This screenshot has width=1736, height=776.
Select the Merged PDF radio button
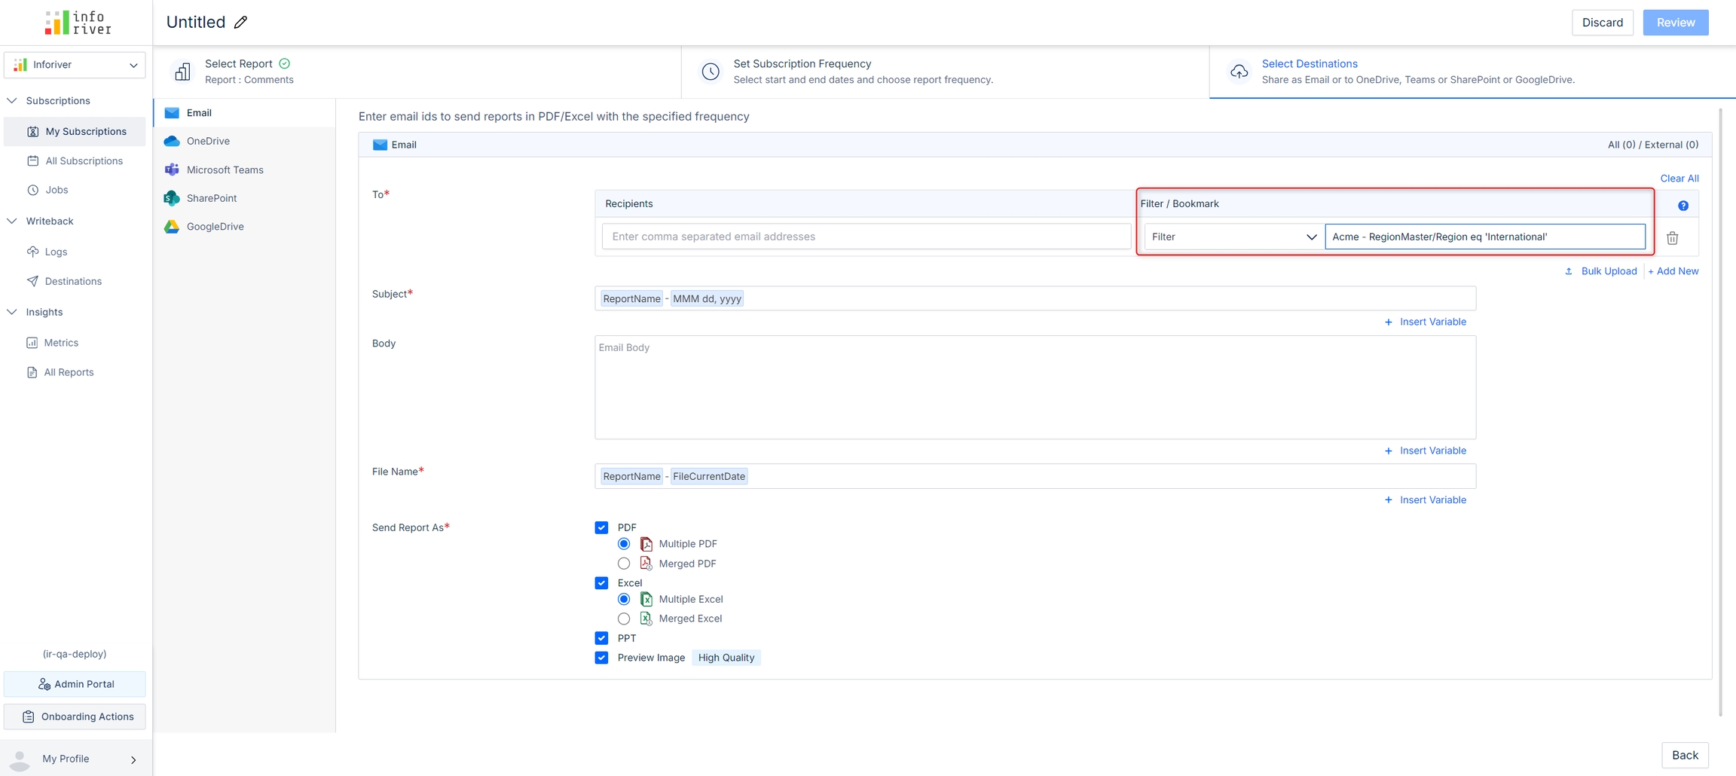624,564
